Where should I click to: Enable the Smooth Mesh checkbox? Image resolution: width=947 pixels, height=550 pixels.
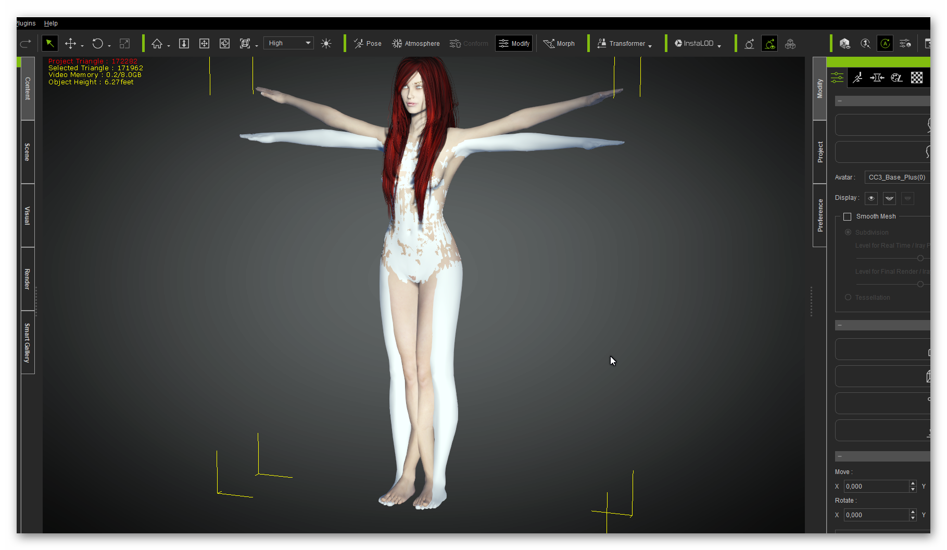click(848, 216)
